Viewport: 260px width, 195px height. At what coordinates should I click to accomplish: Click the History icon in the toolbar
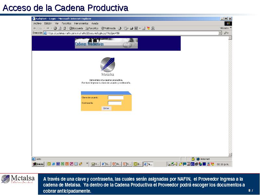point(120,28)
